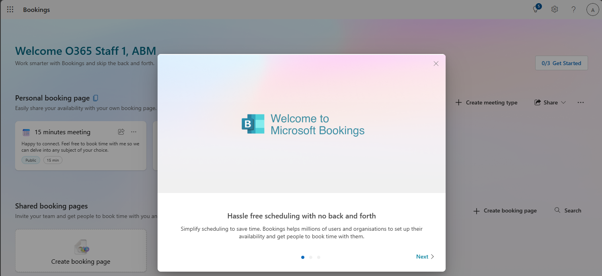
Task: Click the Create booking page link on the right
Action: coord(505,211)
